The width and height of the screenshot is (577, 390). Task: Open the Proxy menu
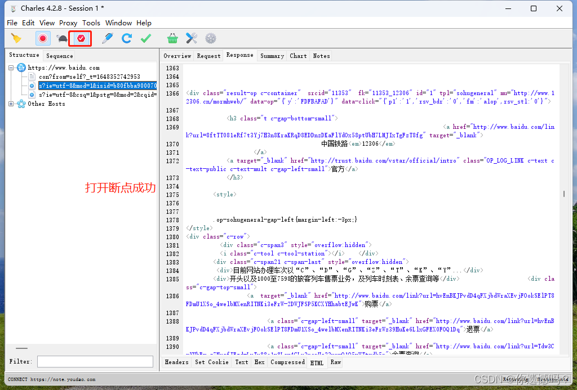[x=68, y=23]
